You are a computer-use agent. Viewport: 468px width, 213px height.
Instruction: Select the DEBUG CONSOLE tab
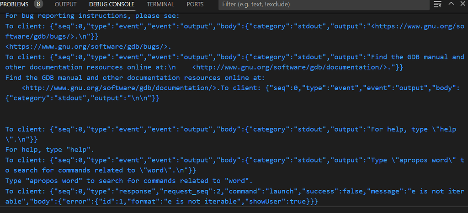(112, 5)
